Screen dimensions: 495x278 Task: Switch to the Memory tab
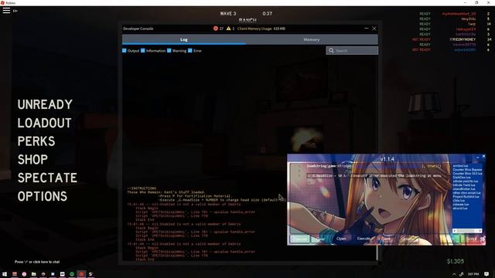pos(311,39)
